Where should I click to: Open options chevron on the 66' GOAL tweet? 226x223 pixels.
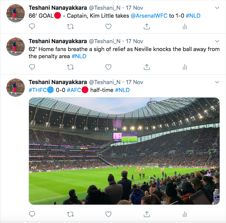[x=217, y=8]
